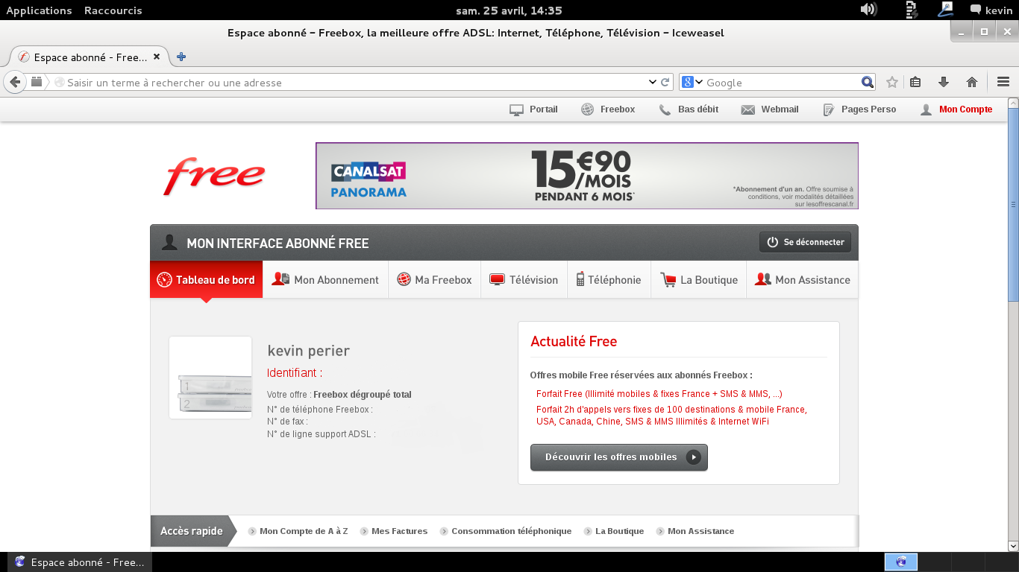Open a new tab with plus button
This screenshot has width=1019, height=572.
tap(181, 57)
